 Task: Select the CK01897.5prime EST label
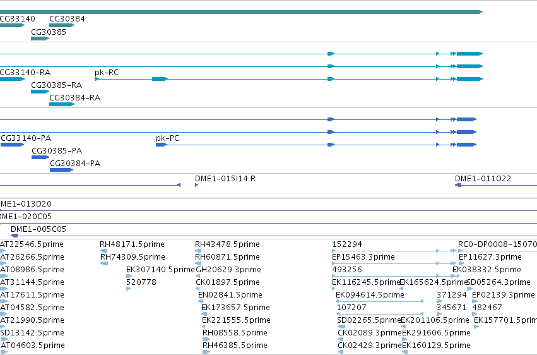pos(228,282)
